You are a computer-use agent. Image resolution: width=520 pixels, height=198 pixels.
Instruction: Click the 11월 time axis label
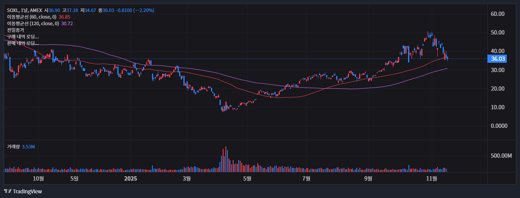432,178
